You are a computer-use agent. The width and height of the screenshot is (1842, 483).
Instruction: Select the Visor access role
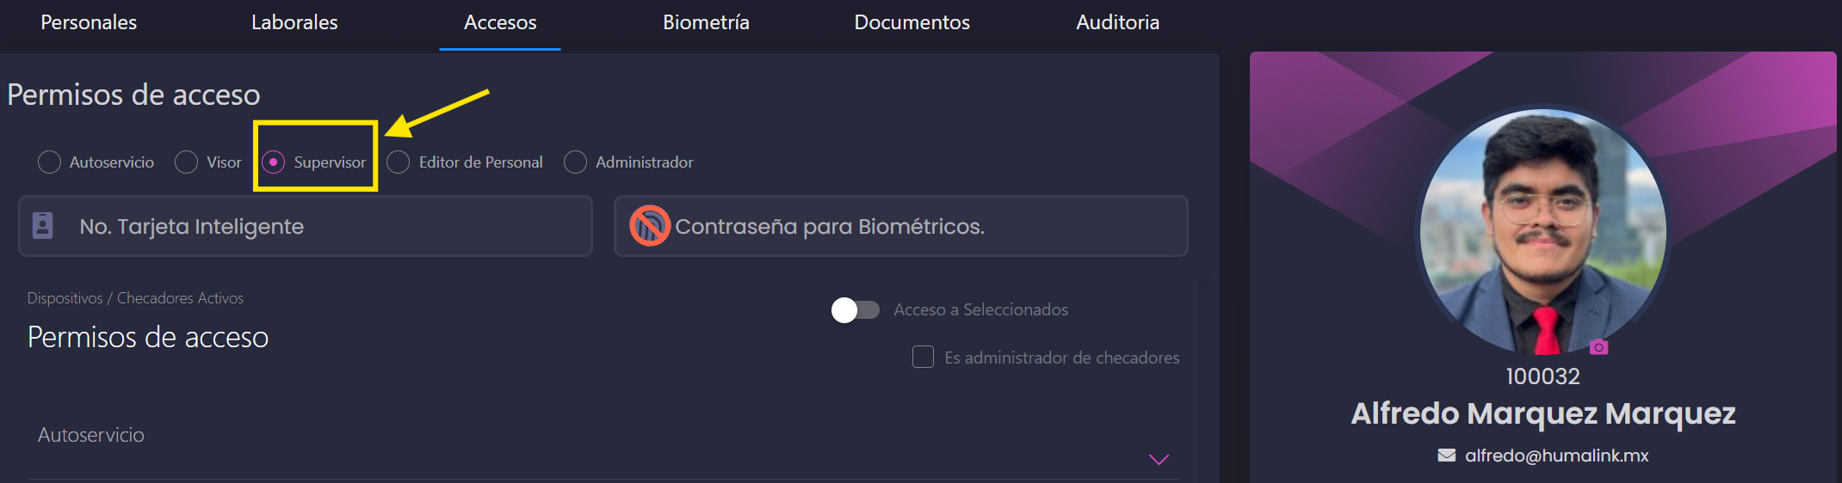186,162
